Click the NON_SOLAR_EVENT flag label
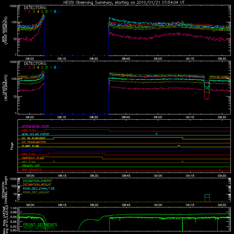The width and height of the screenshot is (234, 234). pyautogui.click(x=35, y=134)
